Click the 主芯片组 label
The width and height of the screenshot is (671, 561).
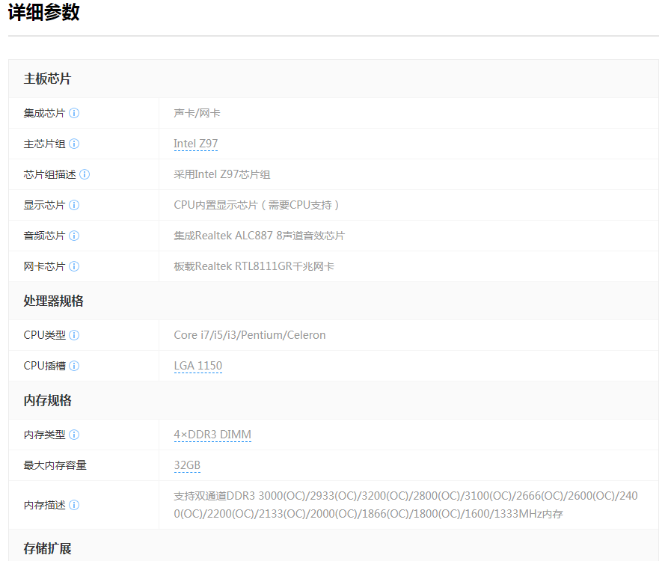click(x=44, y=144)
